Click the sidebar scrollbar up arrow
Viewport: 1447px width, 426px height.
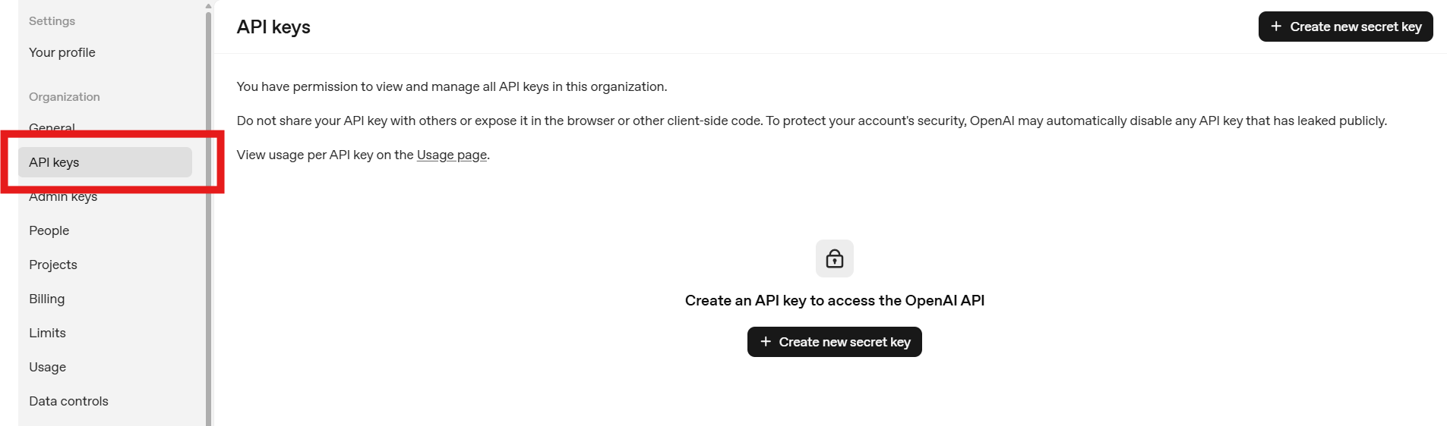pyautogui.click(x=208, y=6)
